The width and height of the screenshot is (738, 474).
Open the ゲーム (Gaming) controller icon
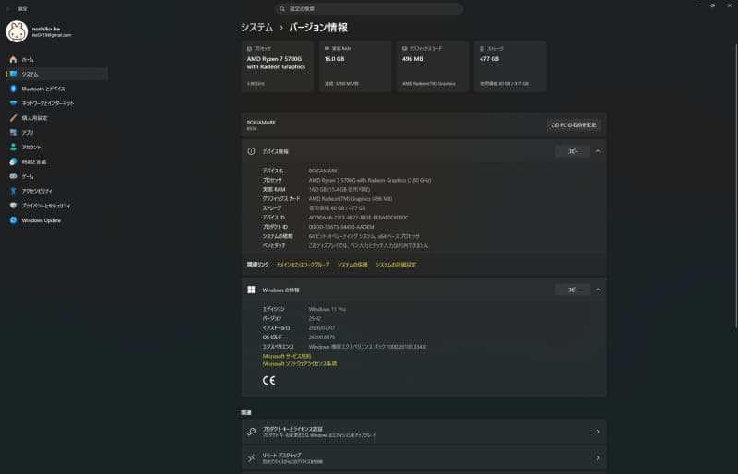[13, 176]
